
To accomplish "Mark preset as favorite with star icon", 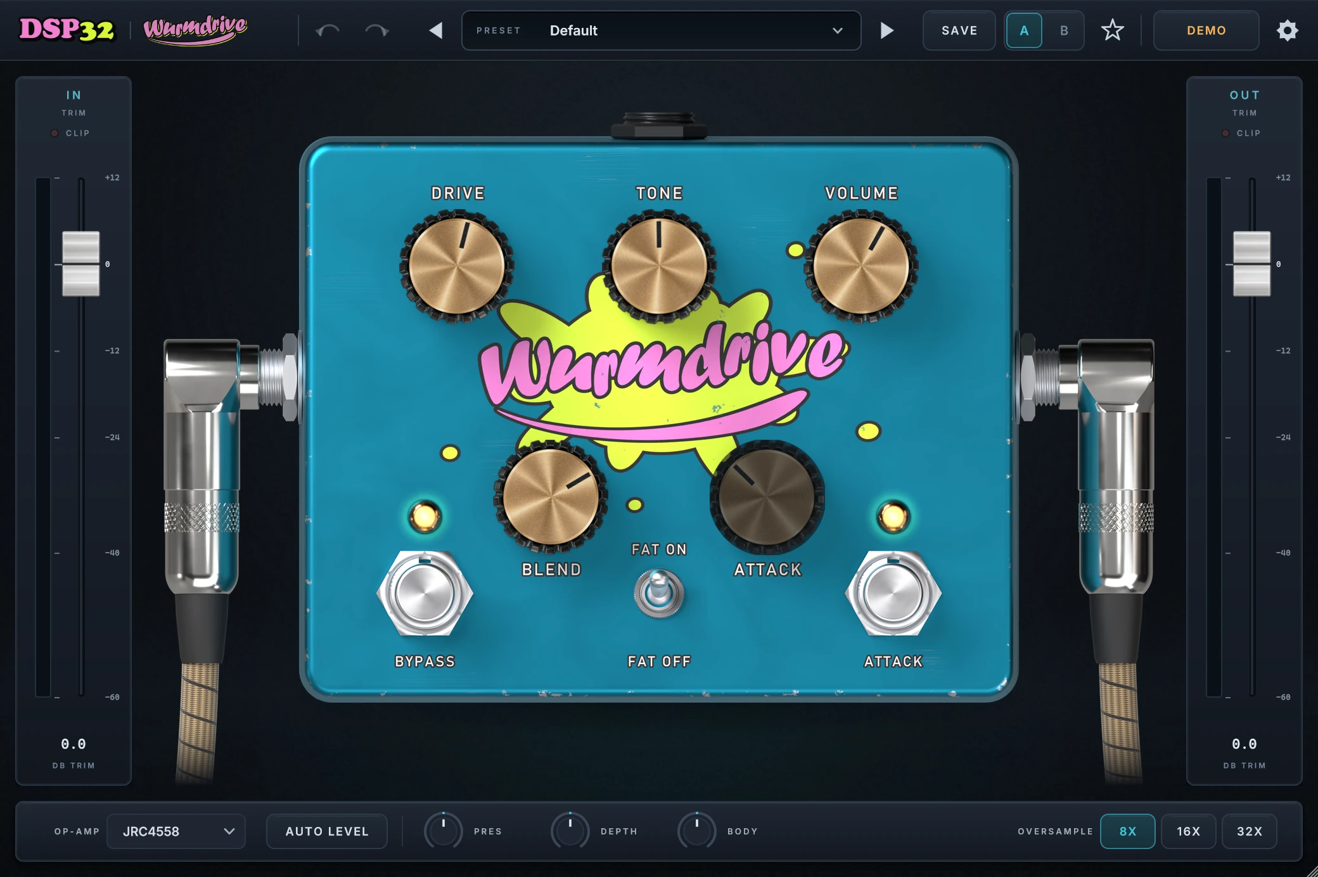I will (x=1112, y=30).
